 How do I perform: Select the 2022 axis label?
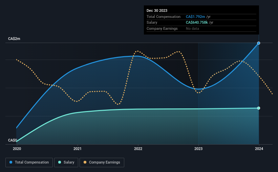pos(138,149)
